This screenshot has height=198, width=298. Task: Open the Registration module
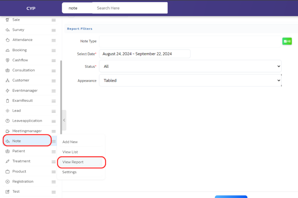[x=23, y=181]
